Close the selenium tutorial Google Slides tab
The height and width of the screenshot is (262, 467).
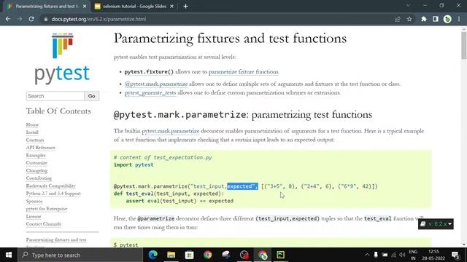[x=172, y=7]
